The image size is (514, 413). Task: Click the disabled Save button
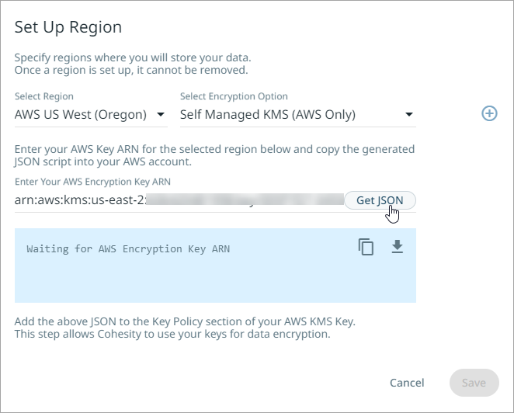[474, 383]
